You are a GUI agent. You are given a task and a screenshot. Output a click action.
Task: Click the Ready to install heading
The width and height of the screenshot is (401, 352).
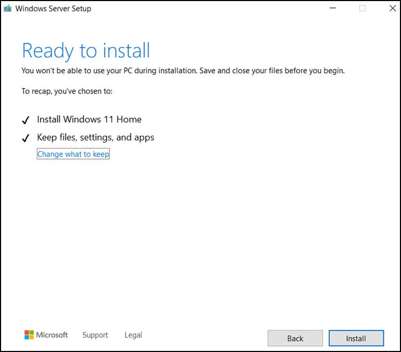click(86, 51)
